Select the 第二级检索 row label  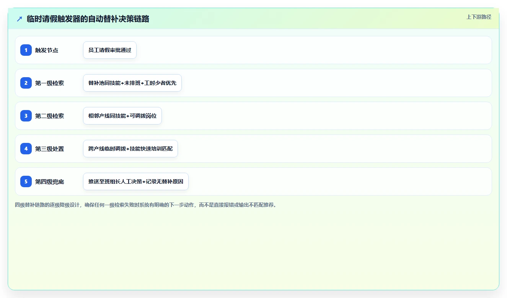point(50,116)
